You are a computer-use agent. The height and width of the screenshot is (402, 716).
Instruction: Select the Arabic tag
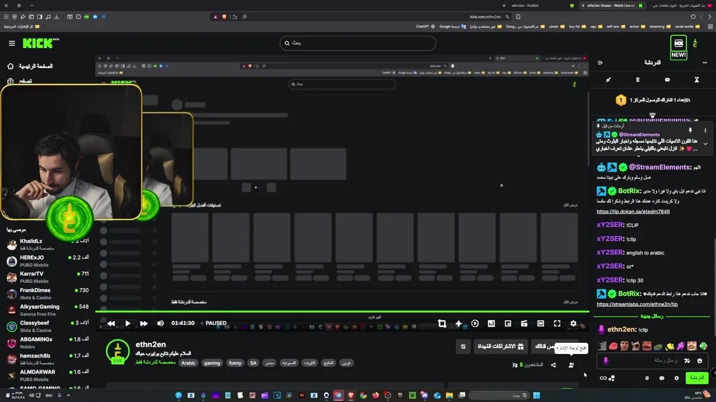click(x=189, y=363)
